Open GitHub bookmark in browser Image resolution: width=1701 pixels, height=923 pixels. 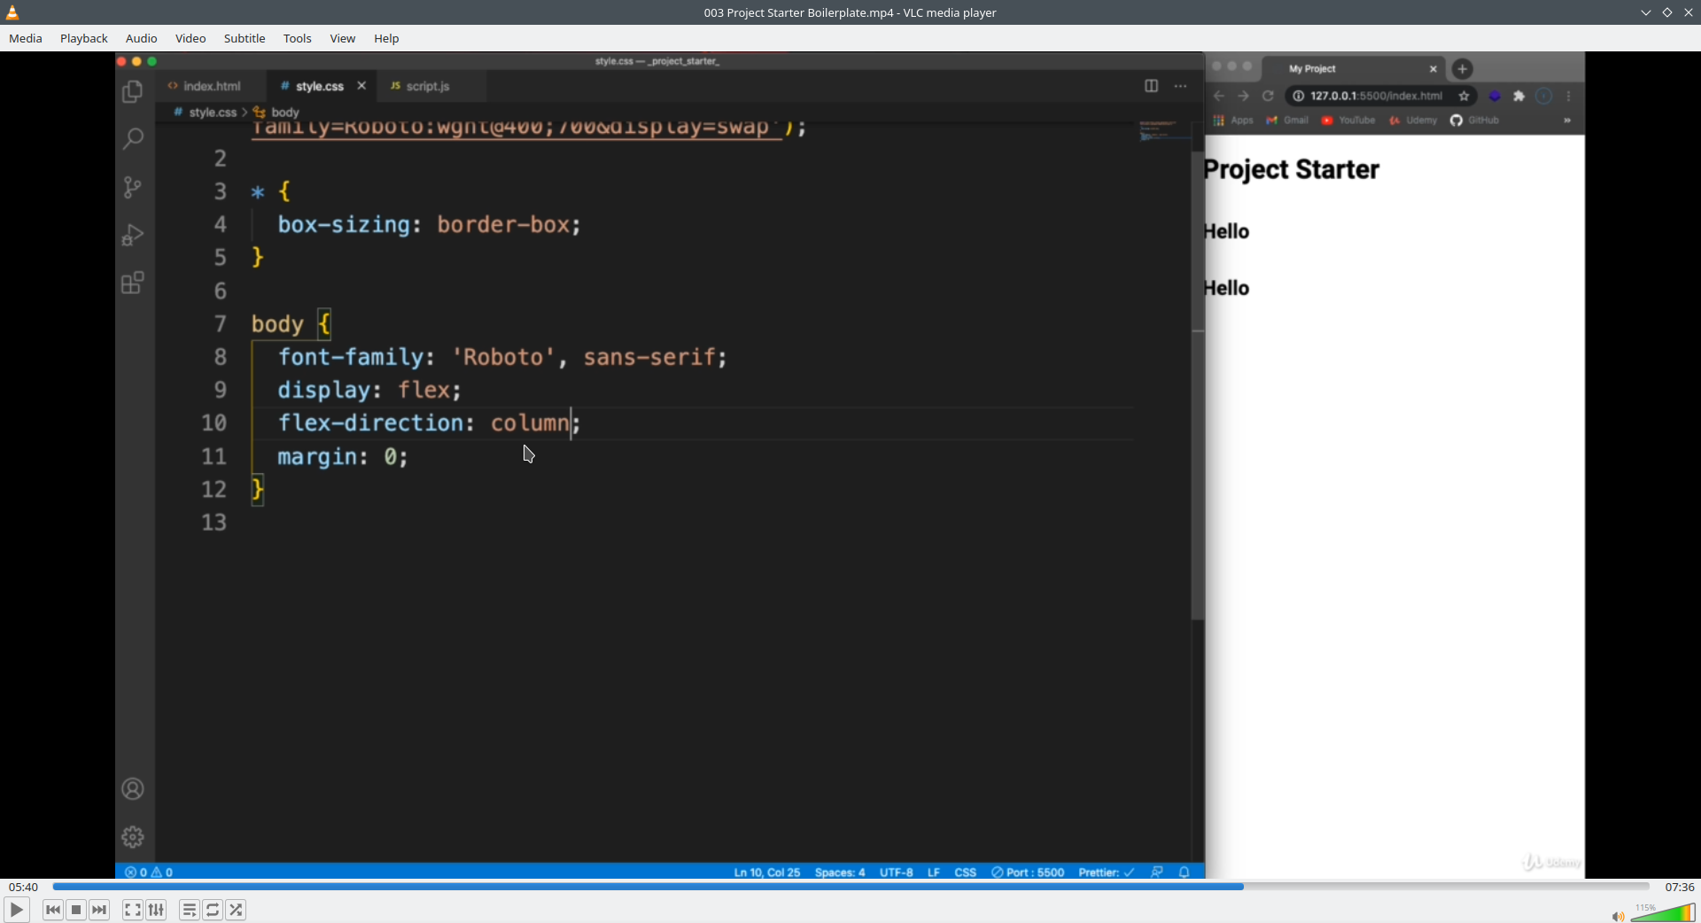[1474, 120]
